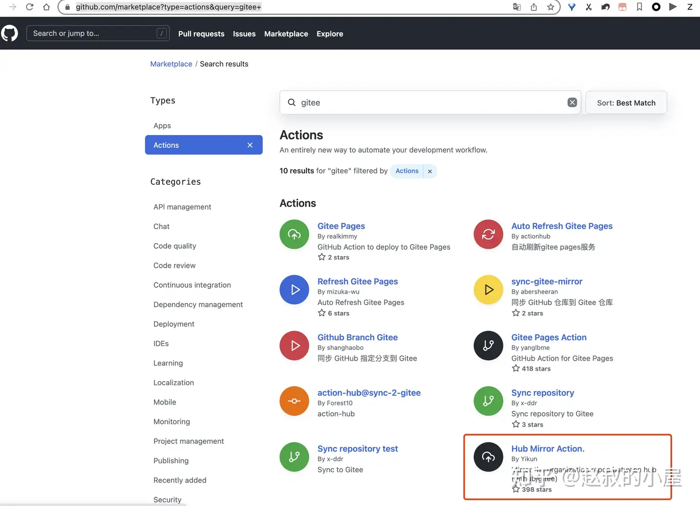Open the green Gitee Pages action icon

(x=294, y=234)
